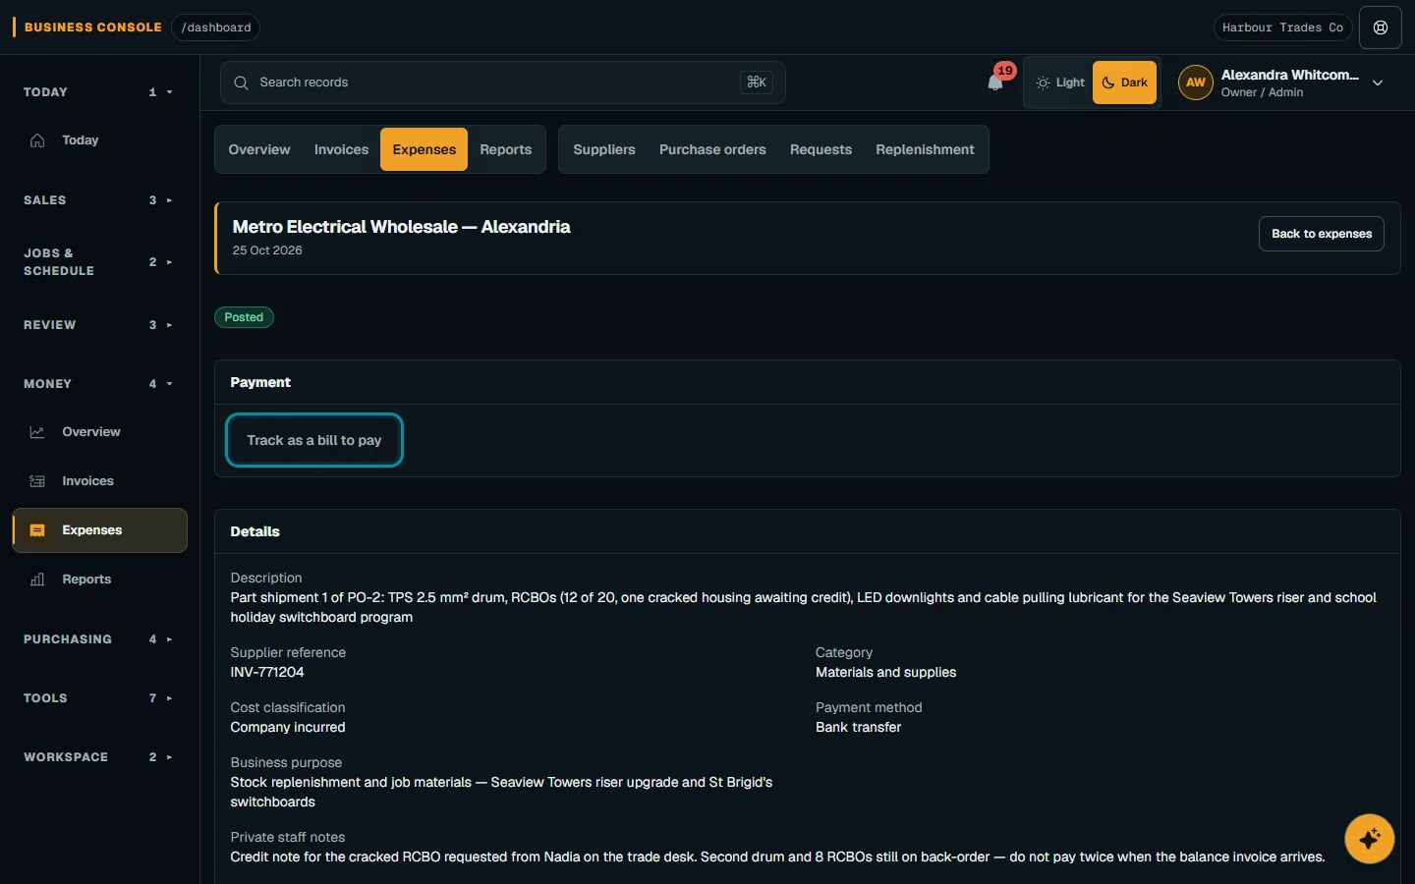Select the Expenses tab

click(x=424, y=149)
